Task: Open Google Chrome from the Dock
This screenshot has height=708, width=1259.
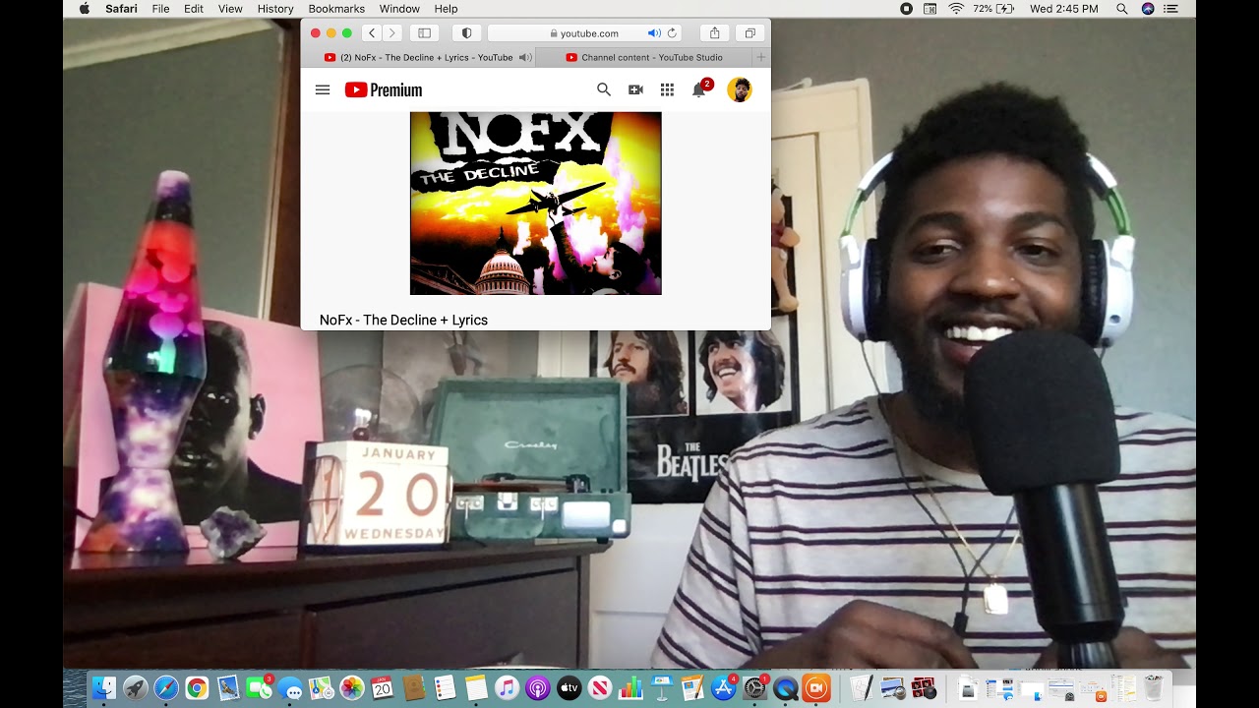Action: point(197,688)
